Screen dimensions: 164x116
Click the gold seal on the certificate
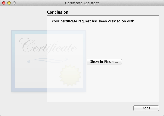(x=69, y=75)
